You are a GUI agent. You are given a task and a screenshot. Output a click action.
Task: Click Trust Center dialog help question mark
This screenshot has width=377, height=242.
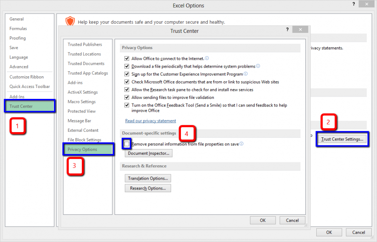(287, 29)
